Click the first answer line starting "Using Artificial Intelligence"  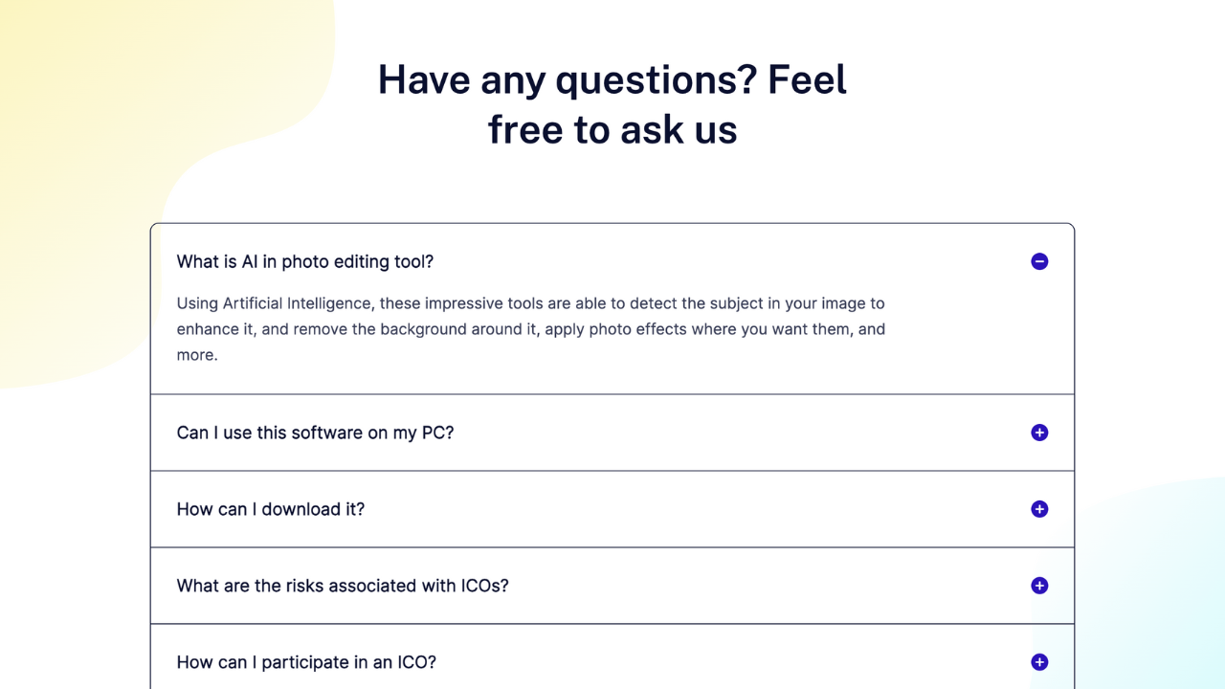[530, 303]
